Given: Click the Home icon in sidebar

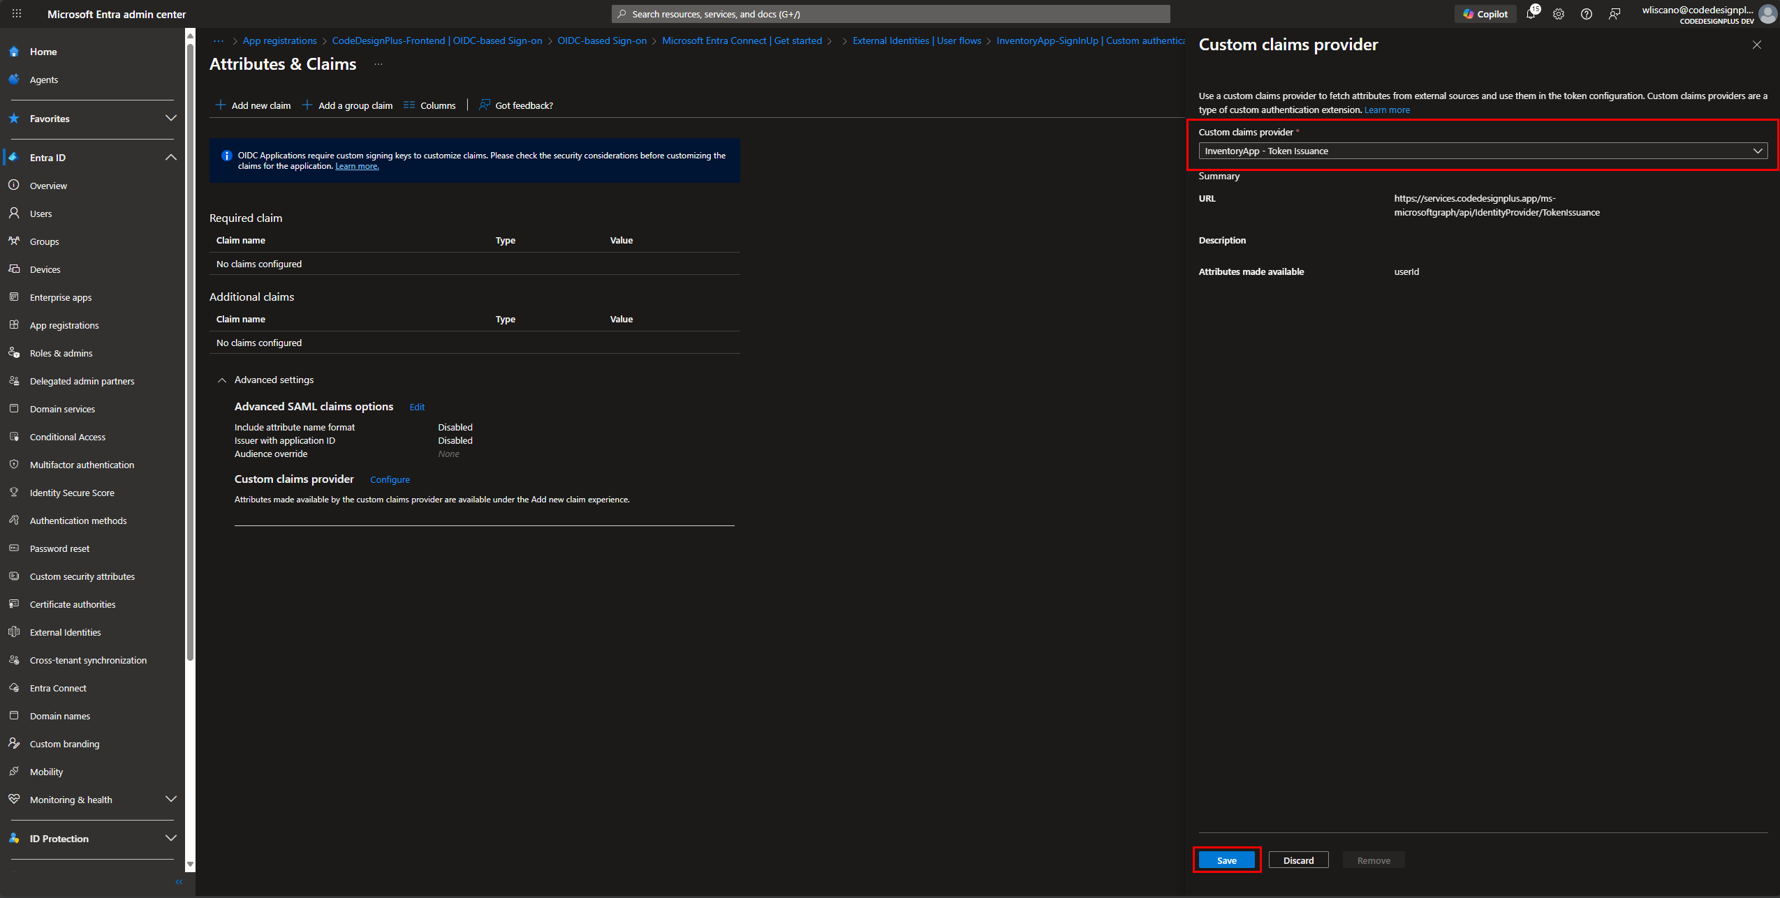Looking at the screenshot, I should point(14,52).
